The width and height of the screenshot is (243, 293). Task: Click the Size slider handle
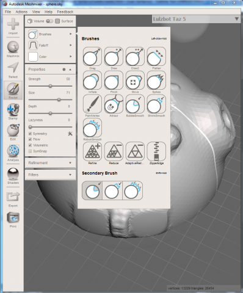(x=59, y=99)
